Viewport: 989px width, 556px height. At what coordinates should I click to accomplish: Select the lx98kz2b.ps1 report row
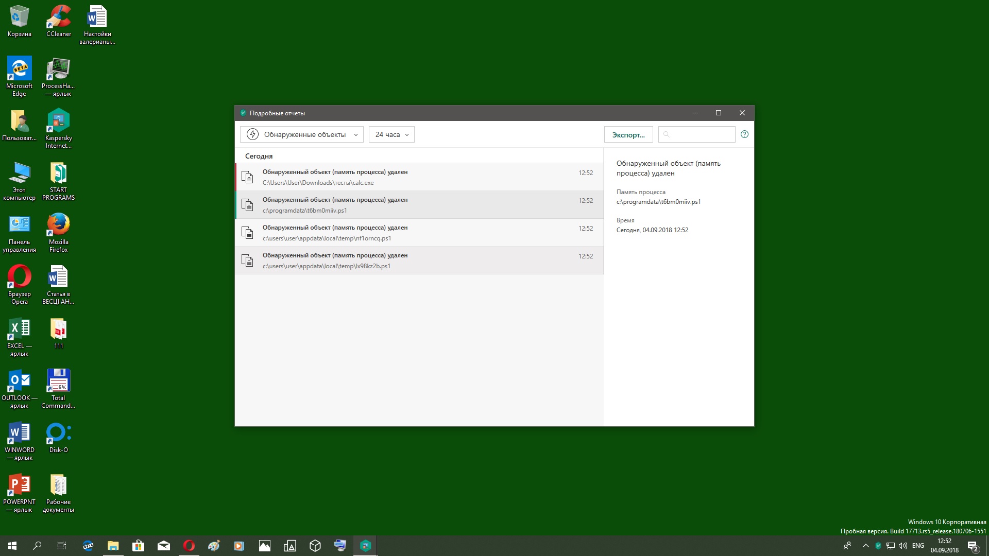[x=418, y=260]
